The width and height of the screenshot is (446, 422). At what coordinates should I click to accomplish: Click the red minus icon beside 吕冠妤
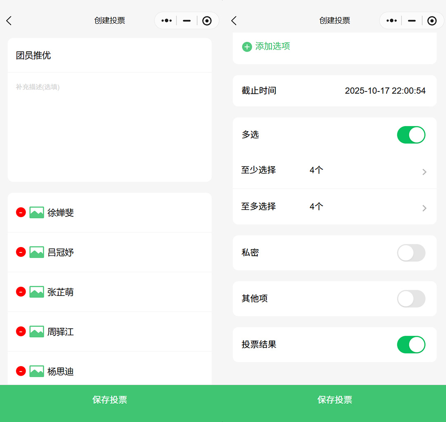click(21, 252)
